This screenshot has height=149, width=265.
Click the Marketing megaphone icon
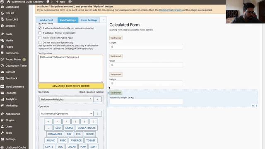[2, 106]
